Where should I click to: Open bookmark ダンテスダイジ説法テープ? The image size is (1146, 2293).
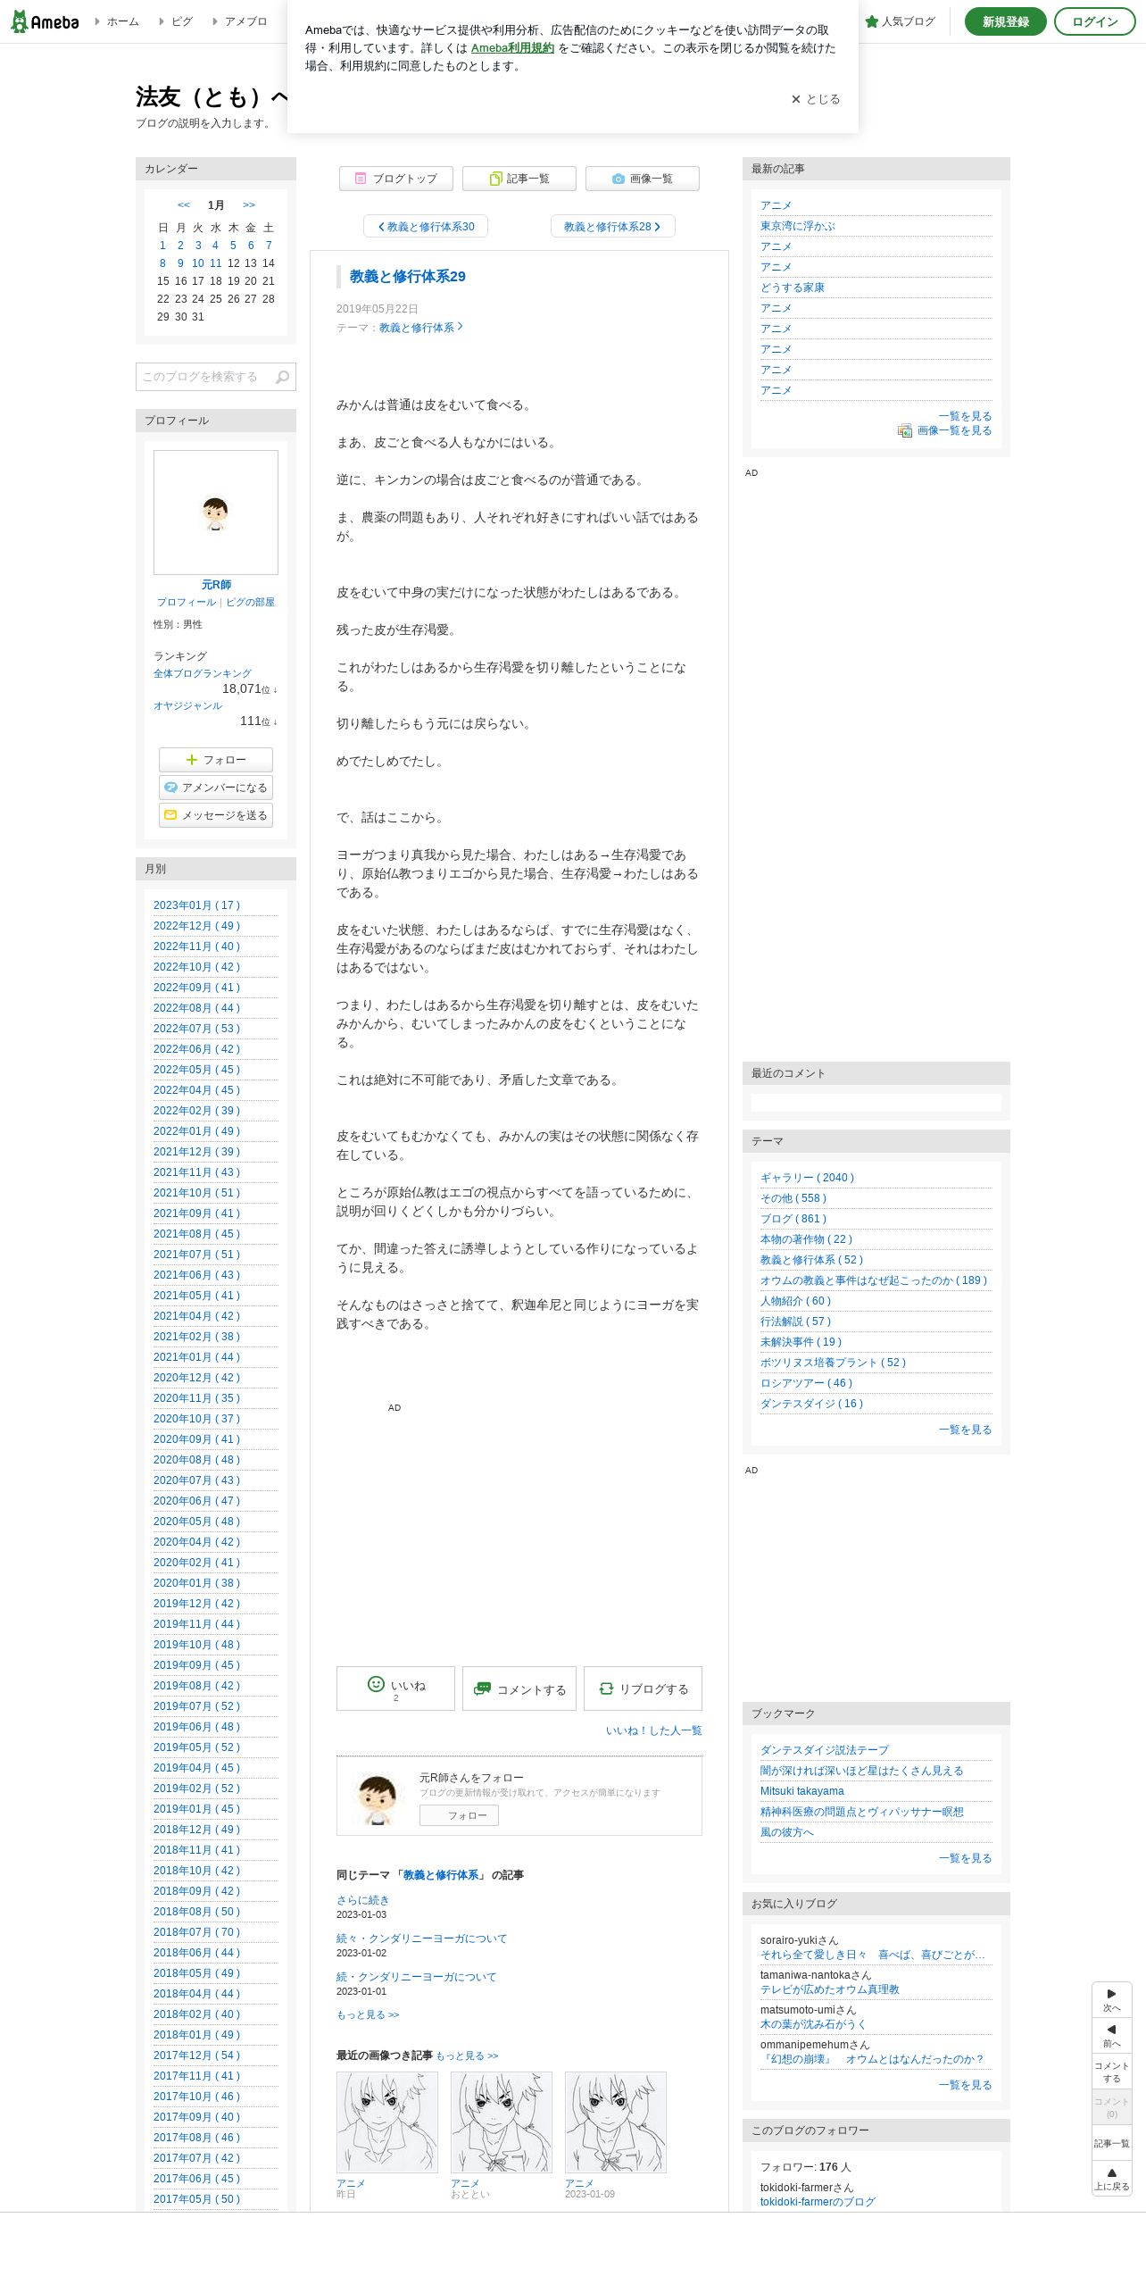[824, 1750]
